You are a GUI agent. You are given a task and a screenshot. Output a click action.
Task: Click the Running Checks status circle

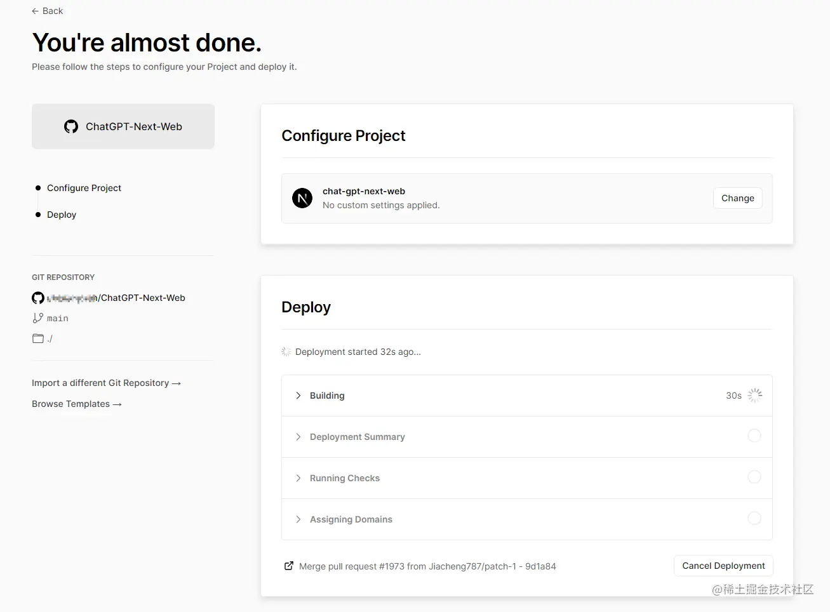click(754, 477)
